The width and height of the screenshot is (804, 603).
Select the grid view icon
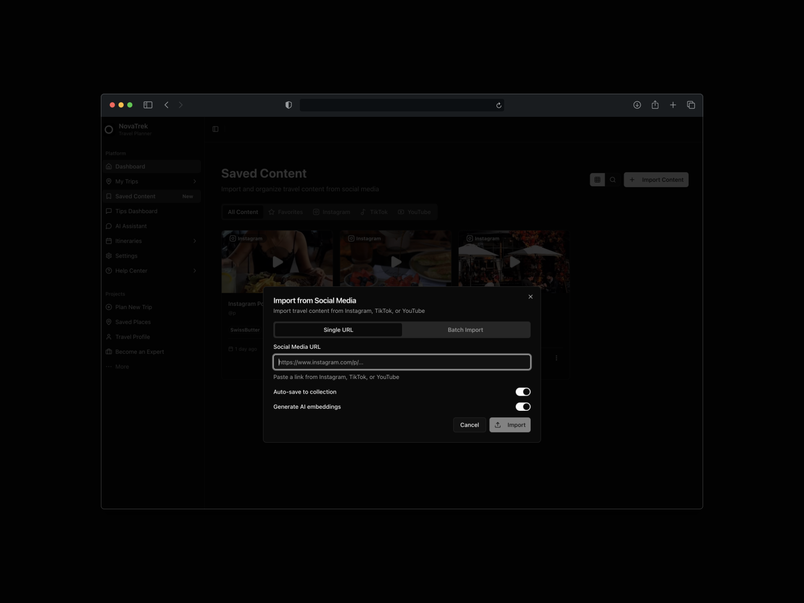click(x=597, y=180)
